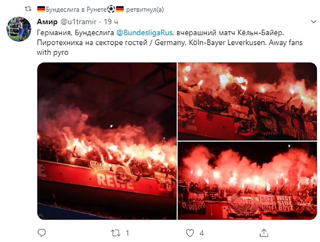Like the tweet with the heart icon
The image size is (320, 242).
tap(190, 233)
